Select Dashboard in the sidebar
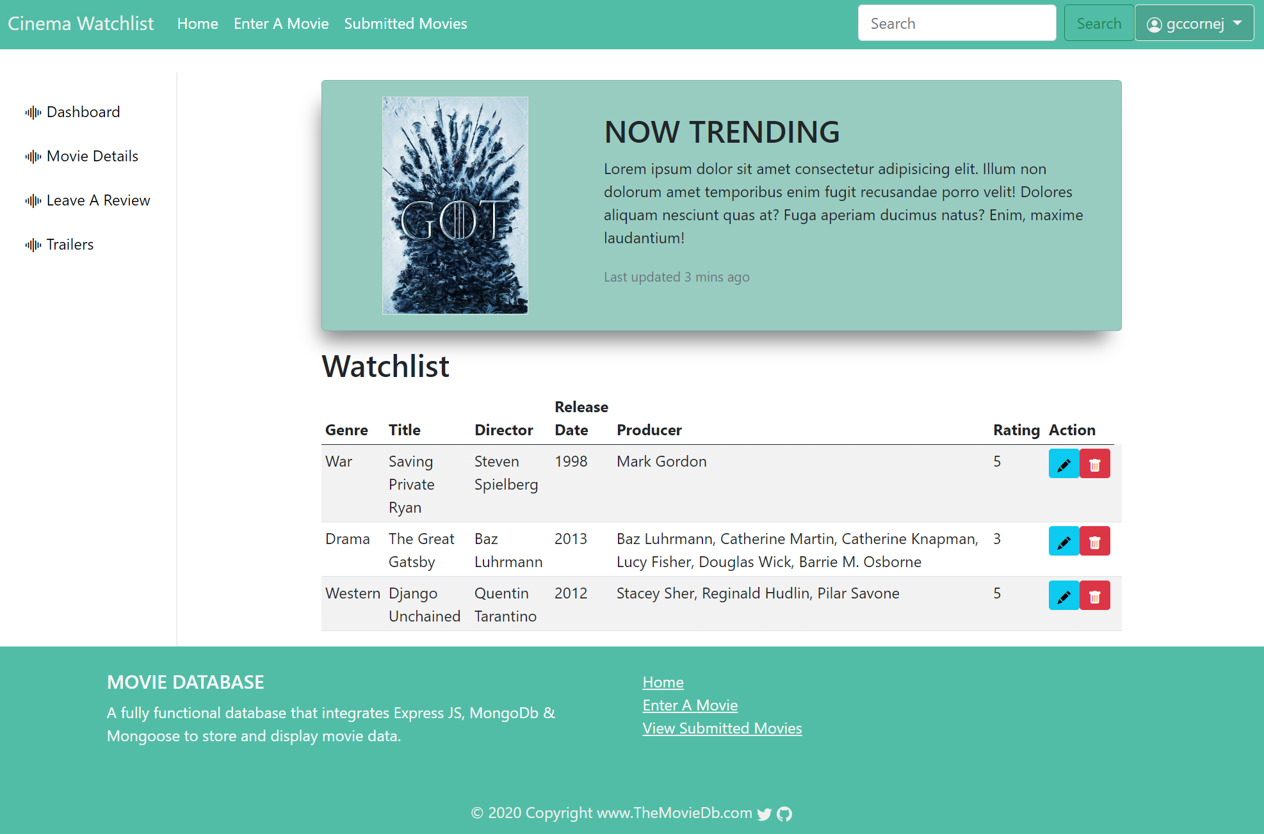Image resolution: width=1264 pixels, height=834 pixels. (x=83, y=111)
